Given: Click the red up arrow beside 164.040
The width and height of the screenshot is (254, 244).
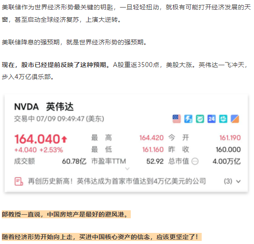Looking at the screenshot, I should click(x=64, y=139).
